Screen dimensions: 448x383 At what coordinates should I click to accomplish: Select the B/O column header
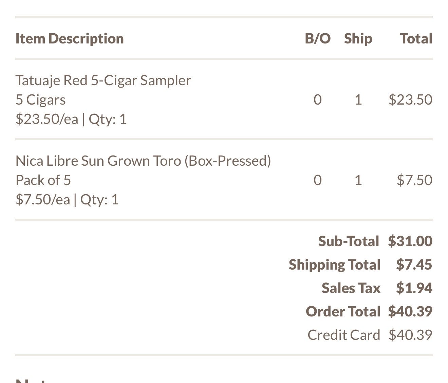click(x=318, y=39)
